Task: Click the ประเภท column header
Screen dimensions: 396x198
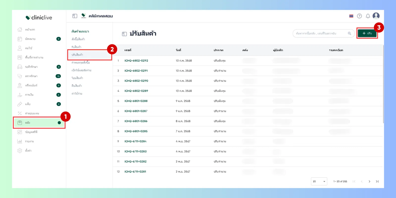Action: click(218, 50)
